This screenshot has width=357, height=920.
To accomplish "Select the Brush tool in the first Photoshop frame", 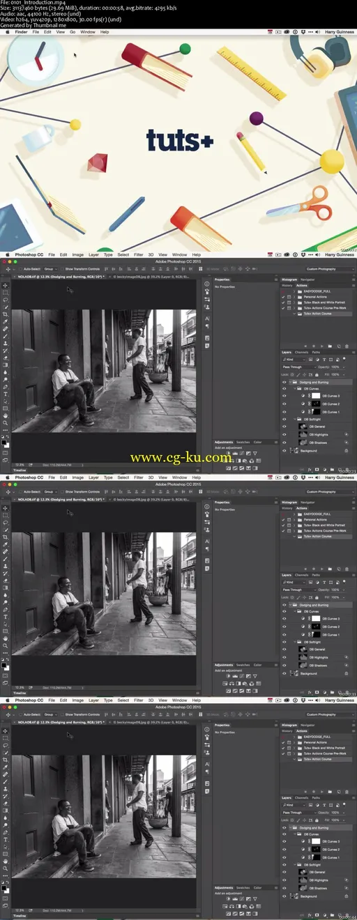I will point(6,336).
